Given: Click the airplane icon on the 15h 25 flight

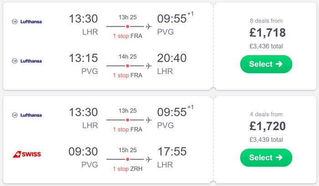Looking at the screenshot, I should [149, 160].
